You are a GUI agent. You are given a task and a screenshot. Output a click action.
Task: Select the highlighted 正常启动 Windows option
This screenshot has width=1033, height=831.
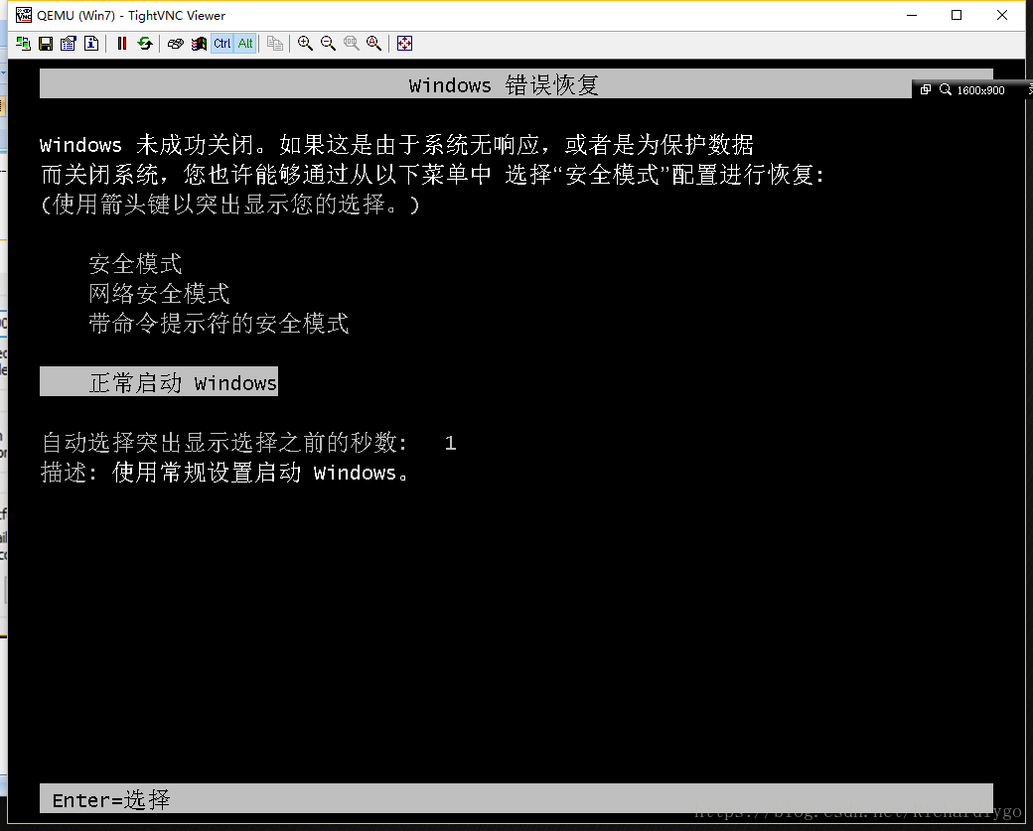point(159,381)
